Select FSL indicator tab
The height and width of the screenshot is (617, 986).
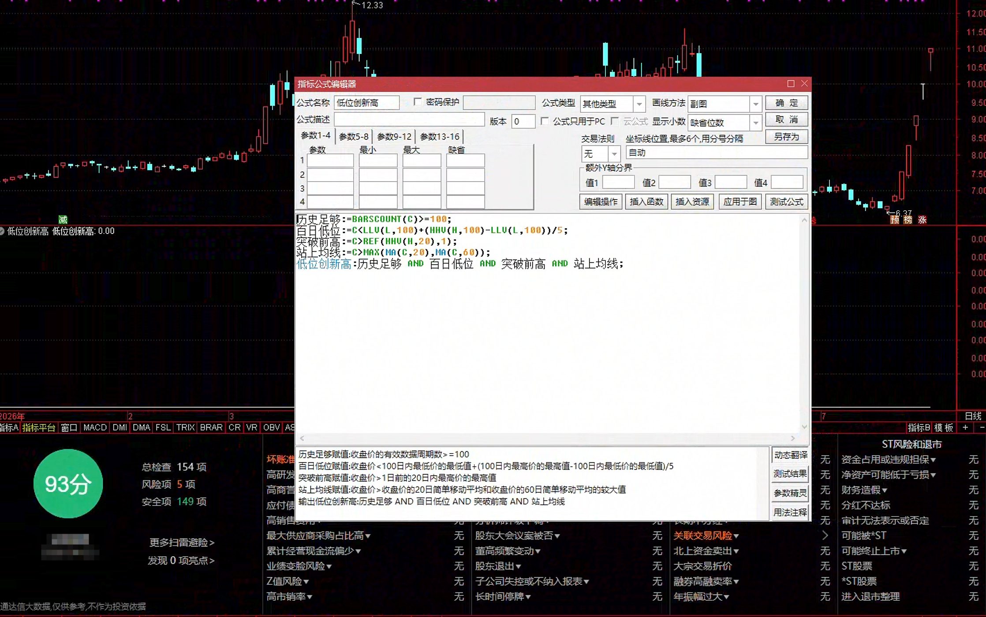pyautogui.click(x=163, y=427)
